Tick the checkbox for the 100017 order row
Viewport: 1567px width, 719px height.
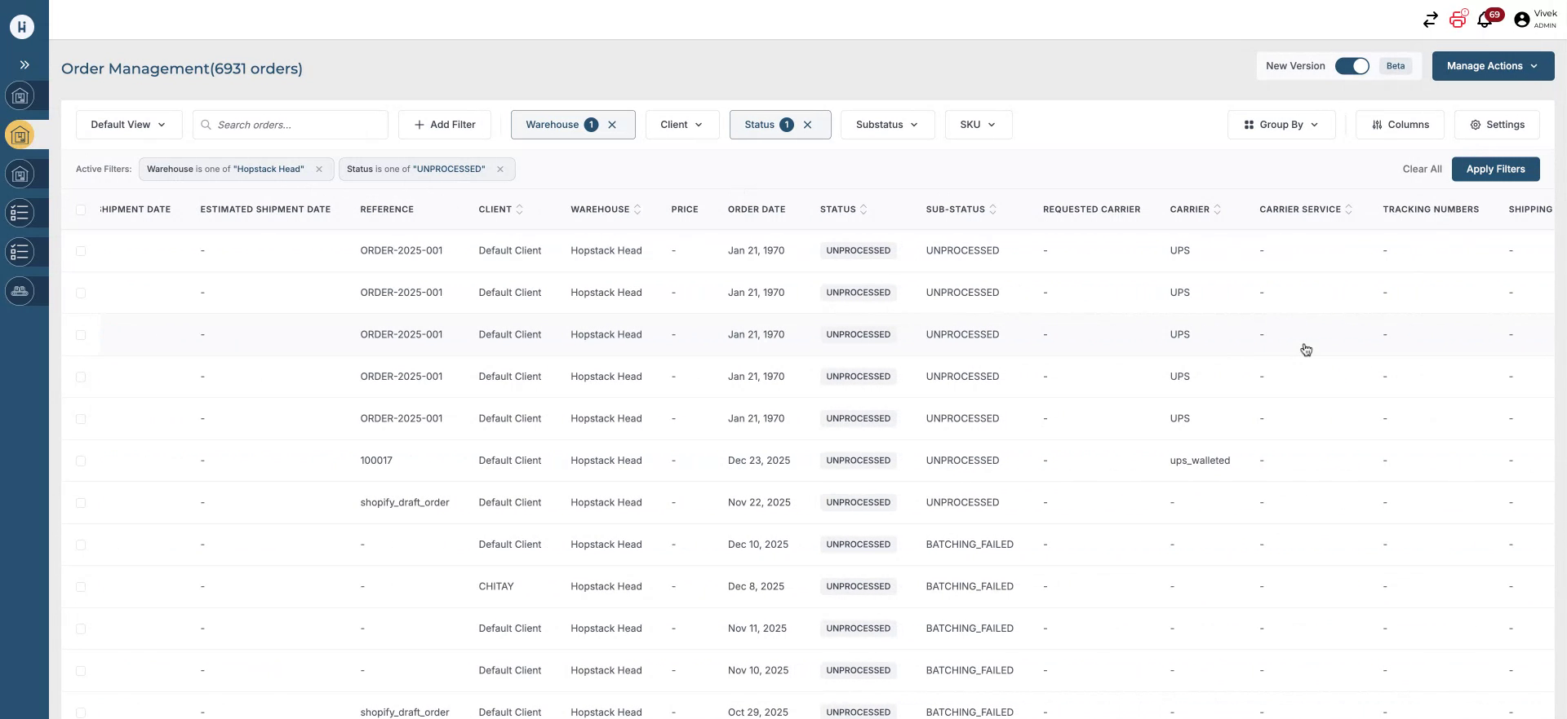pyautogui.click(x=81, y=461)
